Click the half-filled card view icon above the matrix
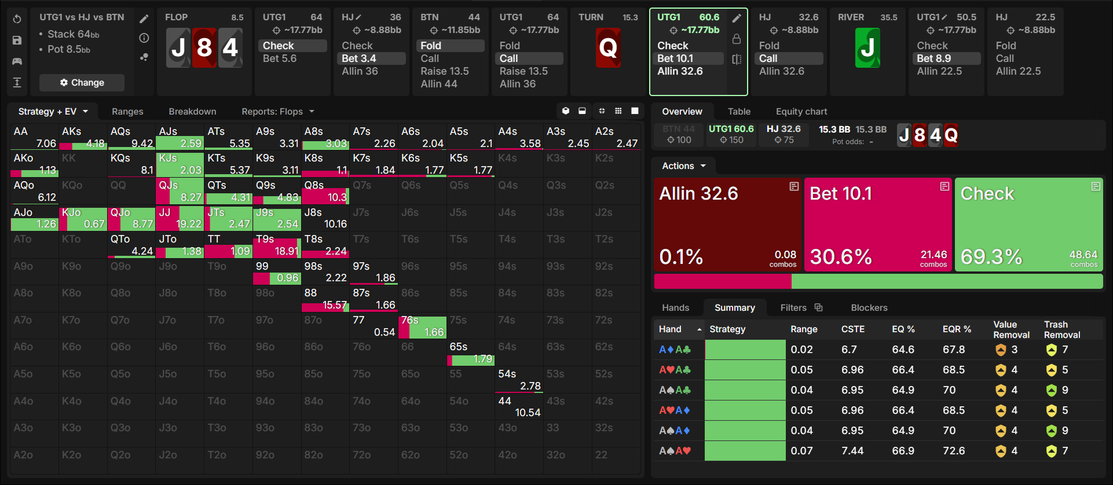The height and width of the screenshot is (485, 1113). 582,111
